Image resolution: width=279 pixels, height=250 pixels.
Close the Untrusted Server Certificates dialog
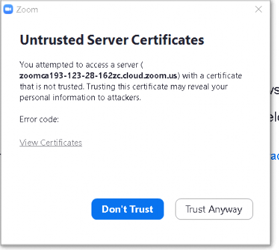tap(258, 9)
